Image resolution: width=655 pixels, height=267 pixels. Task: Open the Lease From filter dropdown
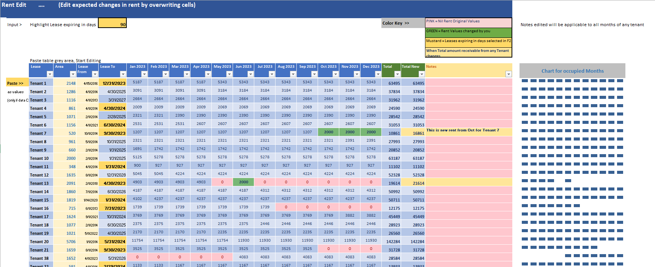point(95,74)
